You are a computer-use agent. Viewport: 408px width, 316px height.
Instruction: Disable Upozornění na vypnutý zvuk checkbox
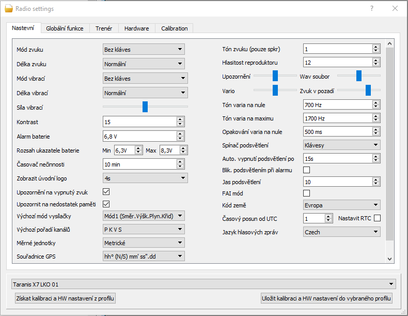pyautogui.click(x=106, y=192)
